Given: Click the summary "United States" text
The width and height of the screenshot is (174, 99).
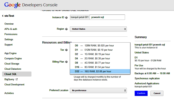Looking at the screenshot, I should point(142,52).
